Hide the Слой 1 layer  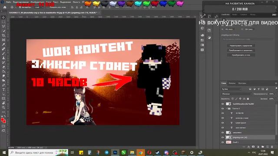pyautogui.click(x=223, y=142)
